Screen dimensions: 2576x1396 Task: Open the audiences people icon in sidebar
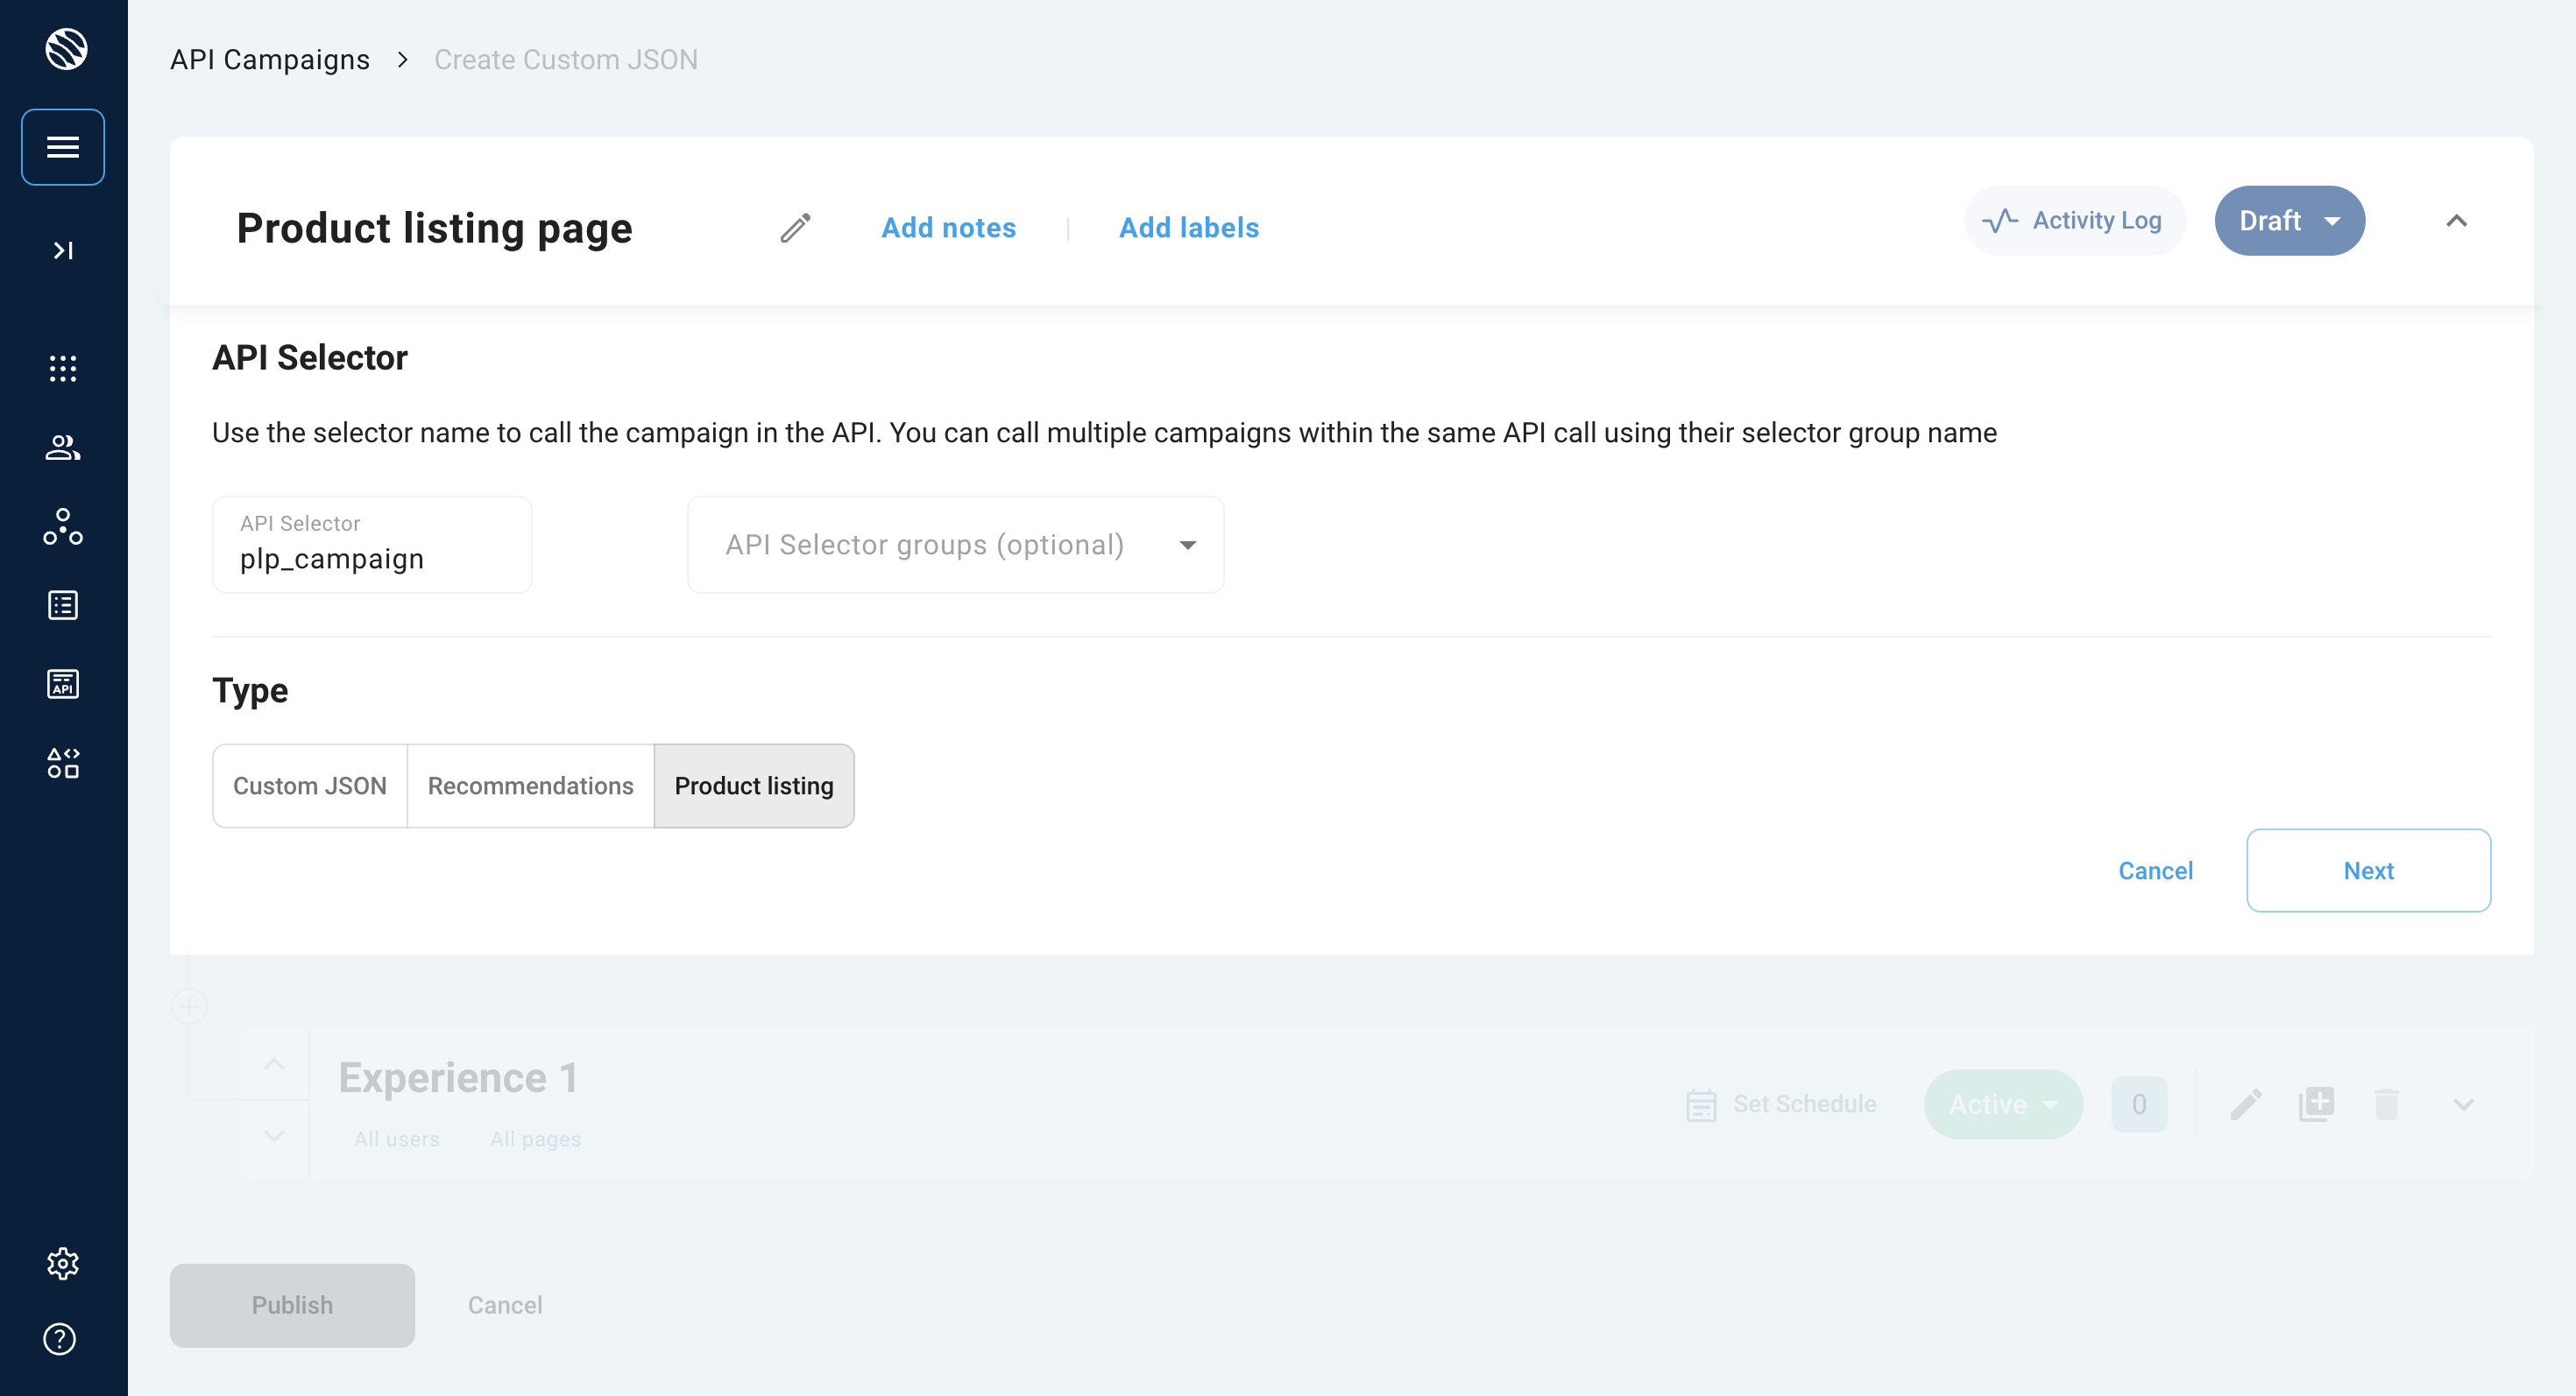63,447
